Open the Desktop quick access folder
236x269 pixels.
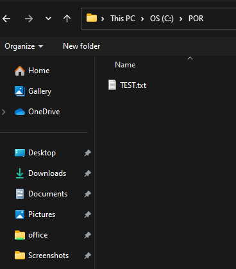42,153
